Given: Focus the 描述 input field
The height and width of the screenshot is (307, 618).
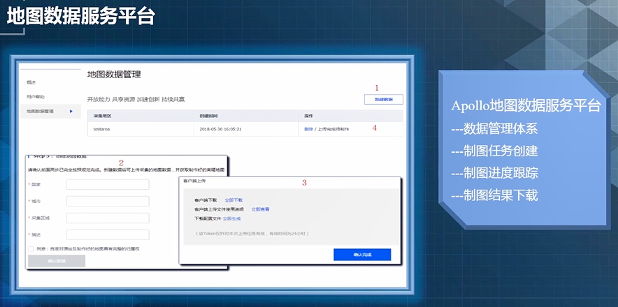Looking at the screenshot, I should [108, 234].
